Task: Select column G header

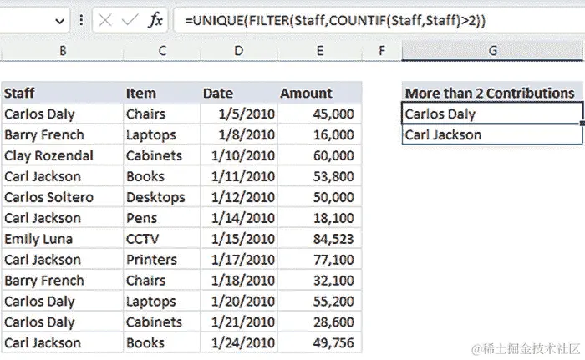Action: pyautogui.click(x=492, y=51)
